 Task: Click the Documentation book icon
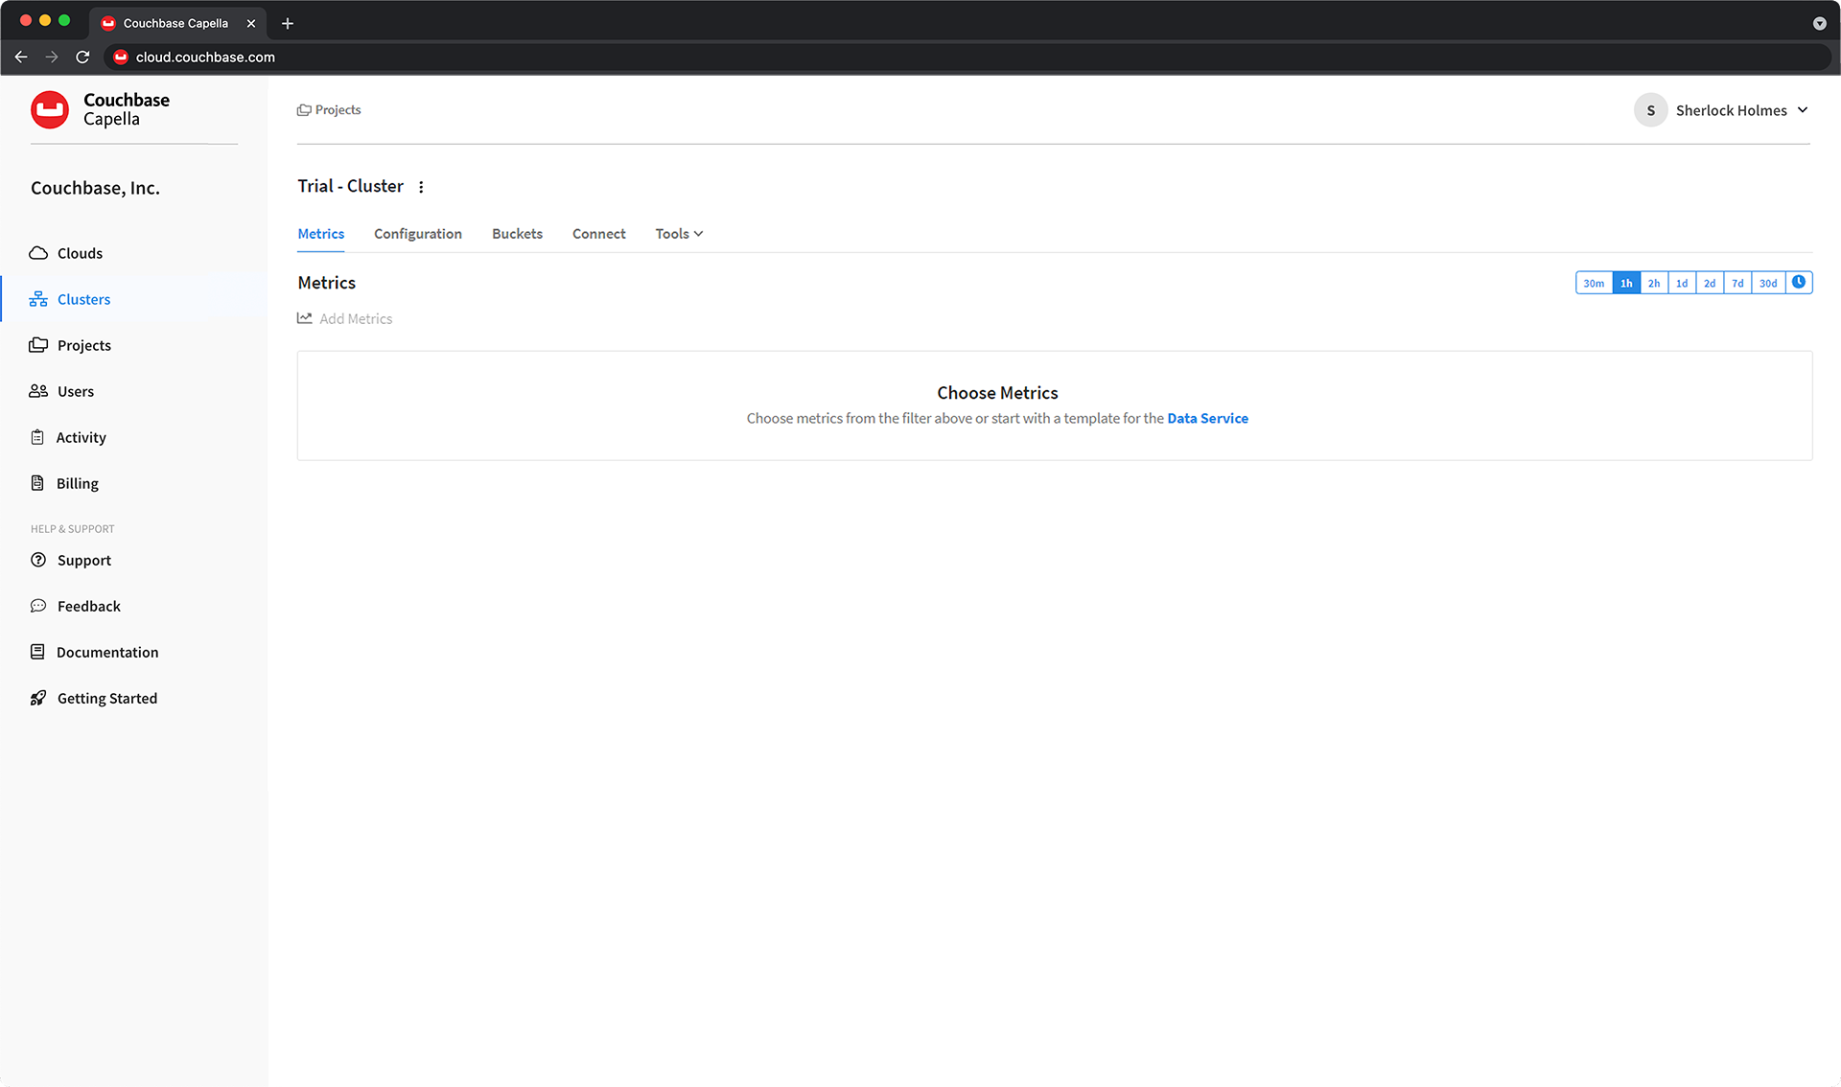tap(37, 652)
